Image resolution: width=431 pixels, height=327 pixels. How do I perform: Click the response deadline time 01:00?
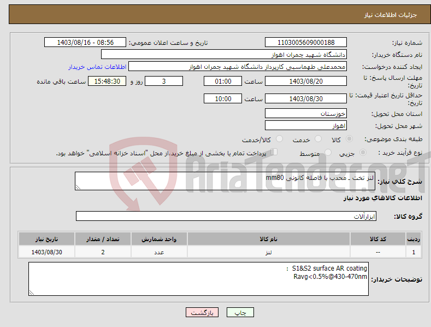point(223,81)
